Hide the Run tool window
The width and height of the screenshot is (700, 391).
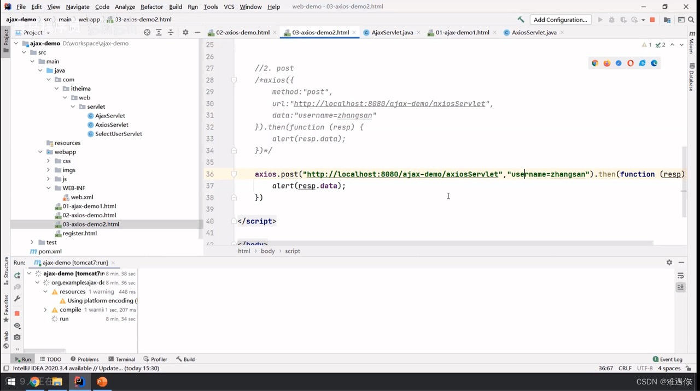(681, 263)
